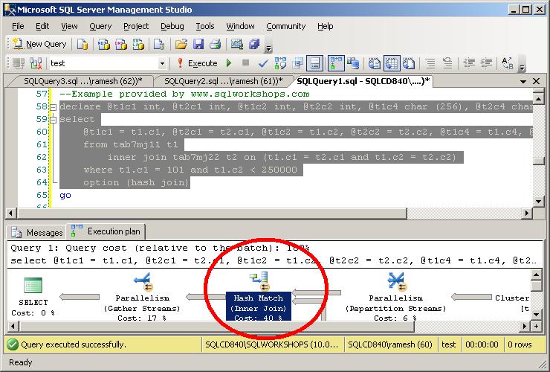This screenshot has width=550, height=372.
Task: Select the Parallelism Repartition Streams operator
Action: tap(395, 297)
